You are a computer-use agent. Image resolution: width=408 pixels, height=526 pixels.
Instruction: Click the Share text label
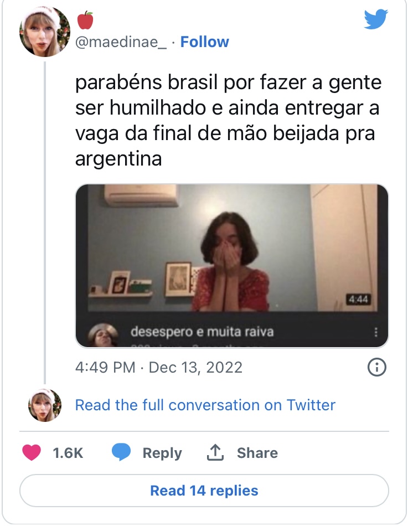(x=257, y=453)
